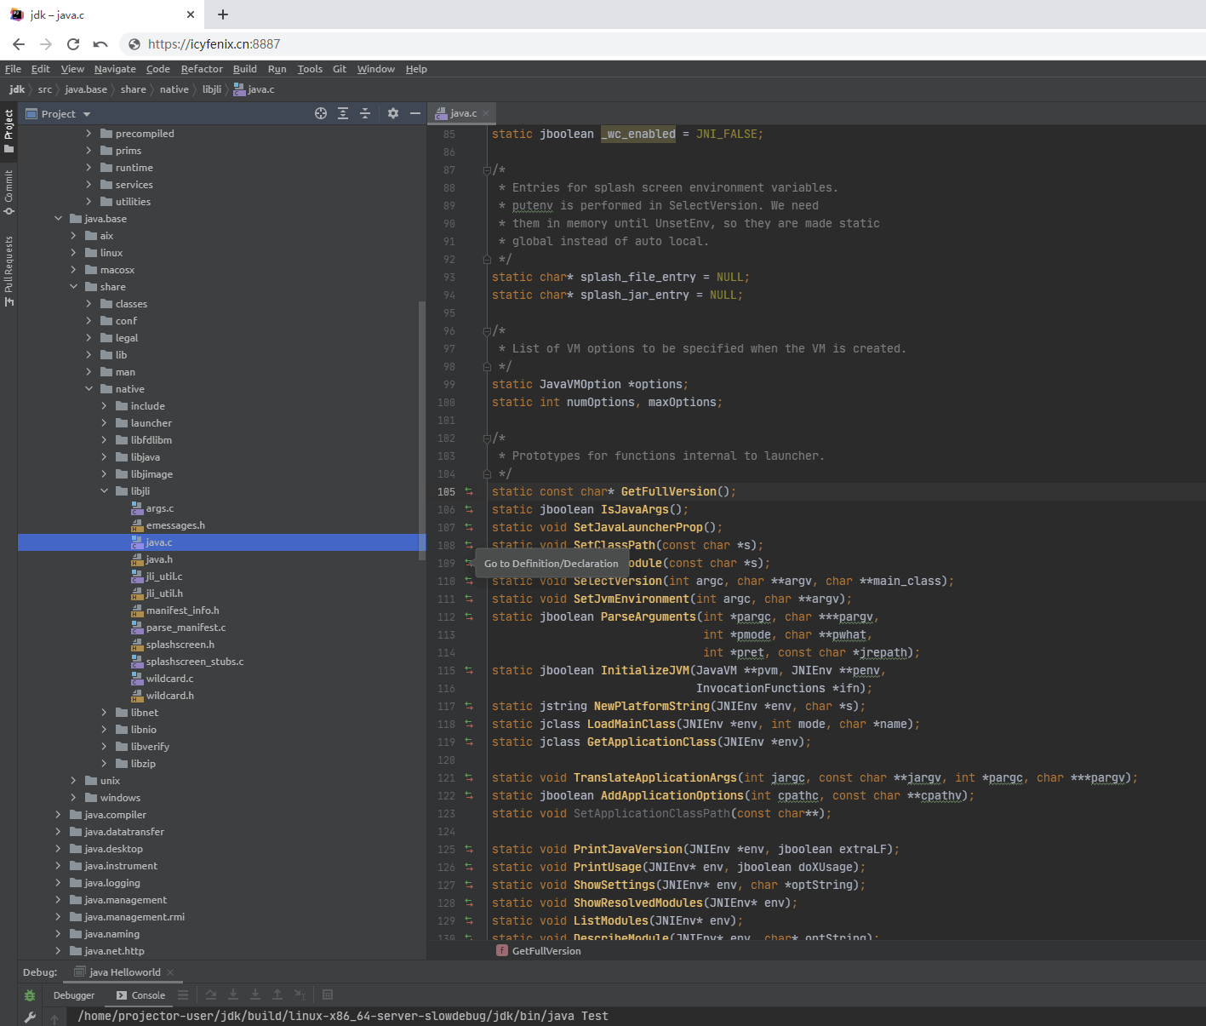
Task: Expand the windows folder
Action: (73, 798)
